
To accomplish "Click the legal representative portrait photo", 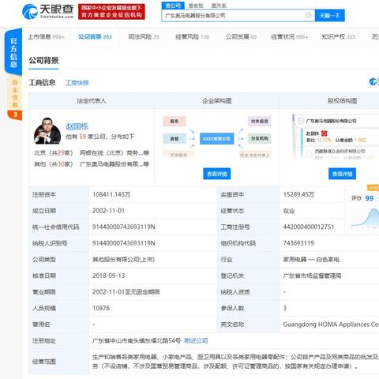I will [47, 131].
